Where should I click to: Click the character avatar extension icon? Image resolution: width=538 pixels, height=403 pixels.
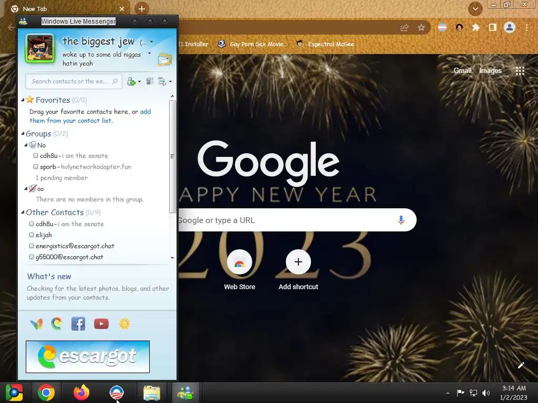coord(459,27)
